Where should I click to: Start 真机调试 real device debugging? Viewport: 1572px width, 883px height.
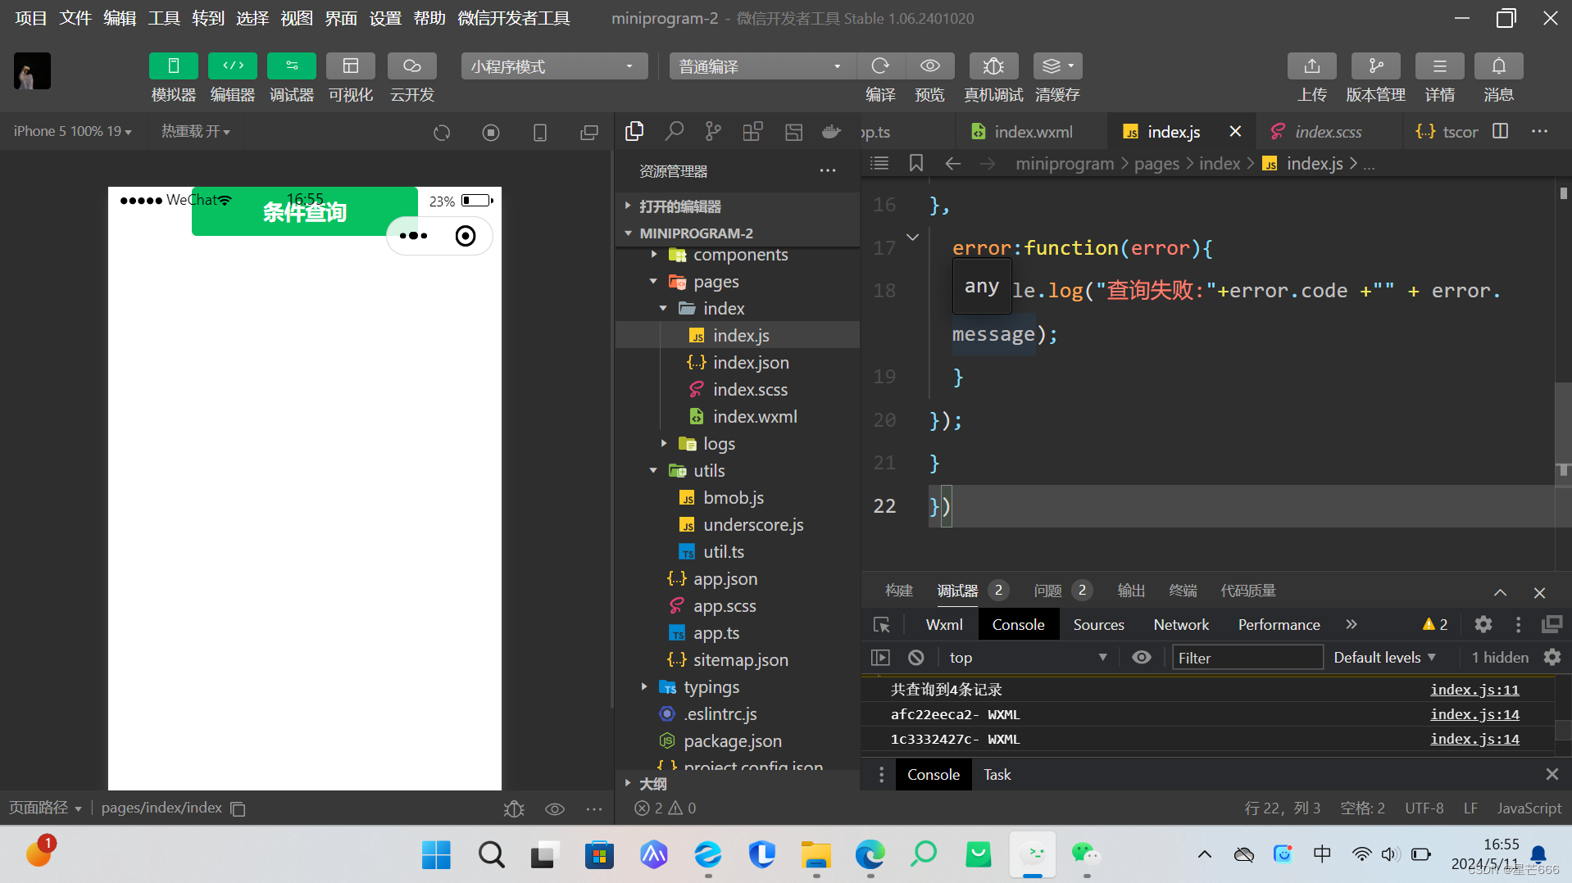coord(993,66)
